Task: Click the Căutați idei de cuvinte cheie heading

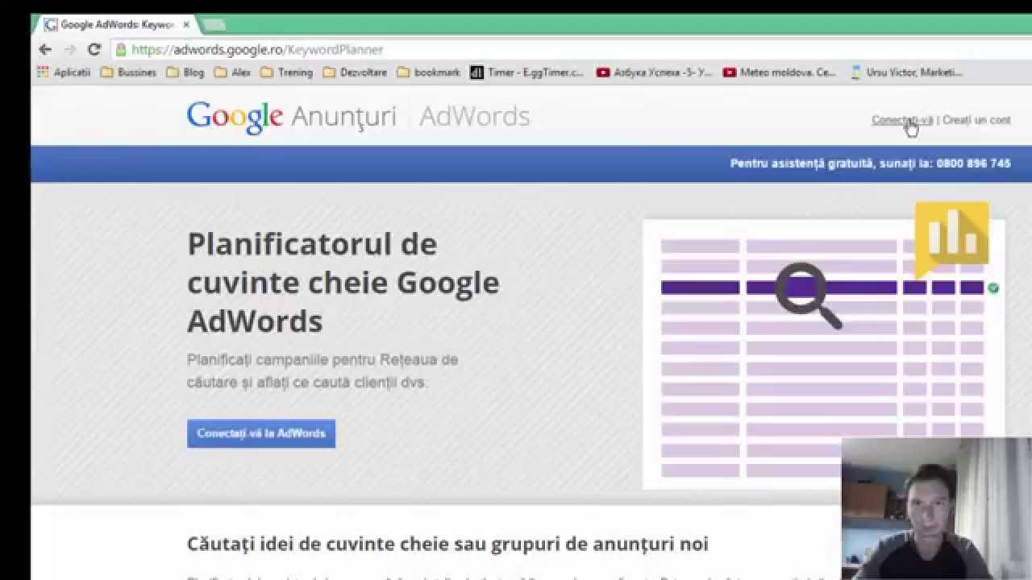Action: (447, 544)
